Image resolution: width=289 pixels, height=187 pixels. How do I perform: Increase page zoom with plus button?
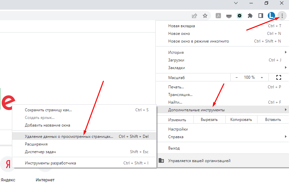click(262, 77)
